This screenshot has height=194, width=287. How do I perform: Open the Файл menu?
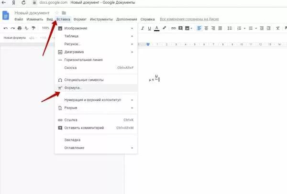pyautogui.click(x=19, y=19)
